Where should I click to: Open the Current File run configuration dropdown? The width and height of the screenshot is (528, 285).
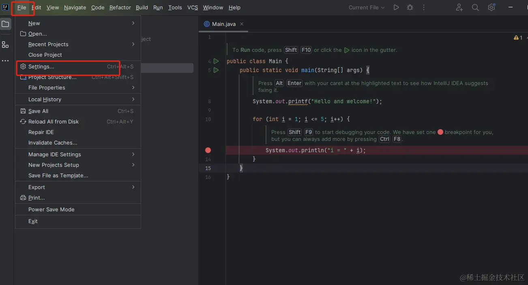click(367, 7)
